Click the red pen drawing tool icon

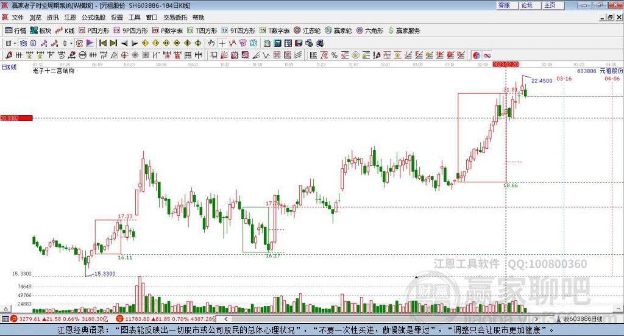(x=9, y=55)
